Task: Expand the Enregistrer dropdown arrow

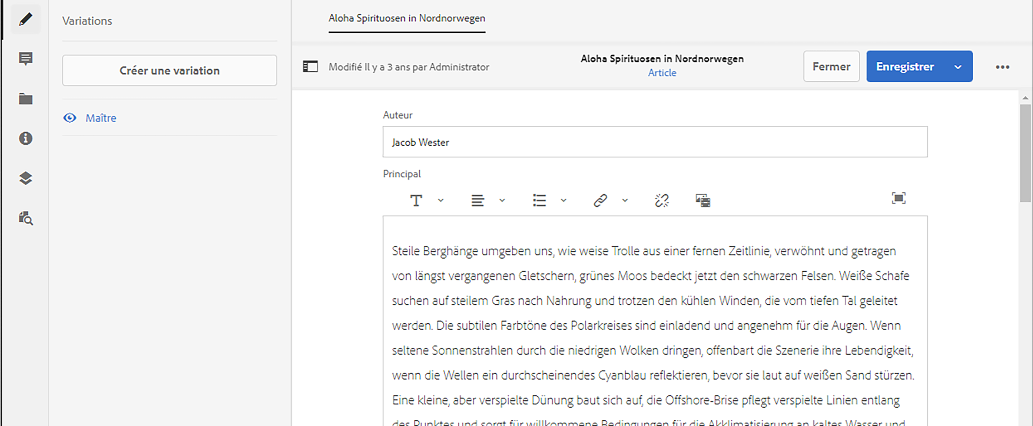Action: [958, 67]
